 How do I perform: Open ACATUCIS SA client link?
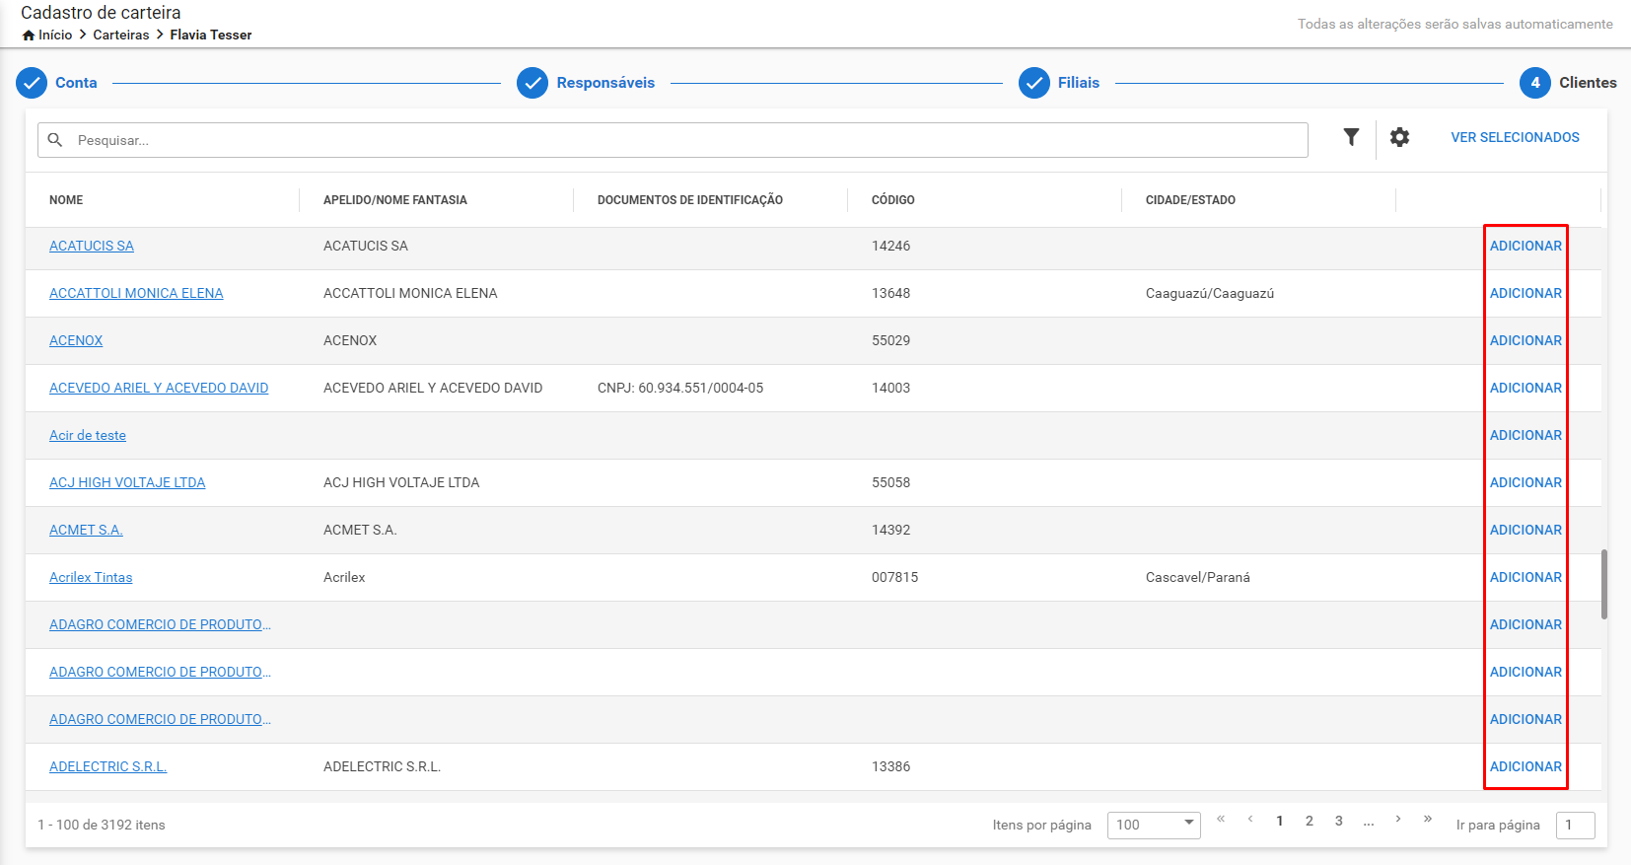click(92, 246)
